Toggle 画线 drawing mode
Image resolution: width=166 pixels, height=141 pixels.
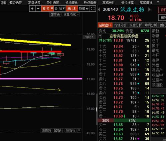(72, 9)
